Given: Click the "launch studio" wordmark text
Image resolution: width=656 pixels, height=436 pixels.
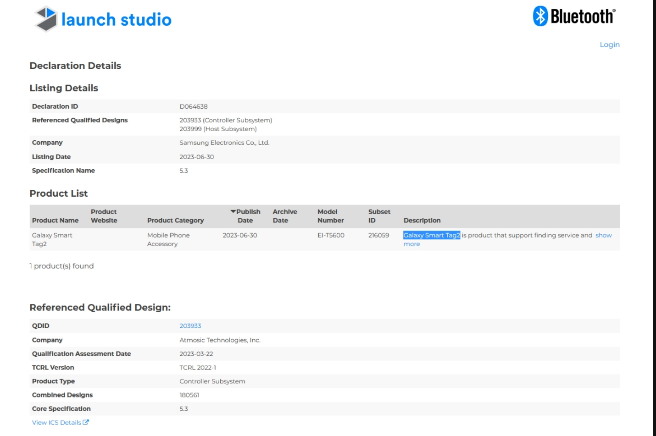Looking at the screenshot, I should click(116, 20).
